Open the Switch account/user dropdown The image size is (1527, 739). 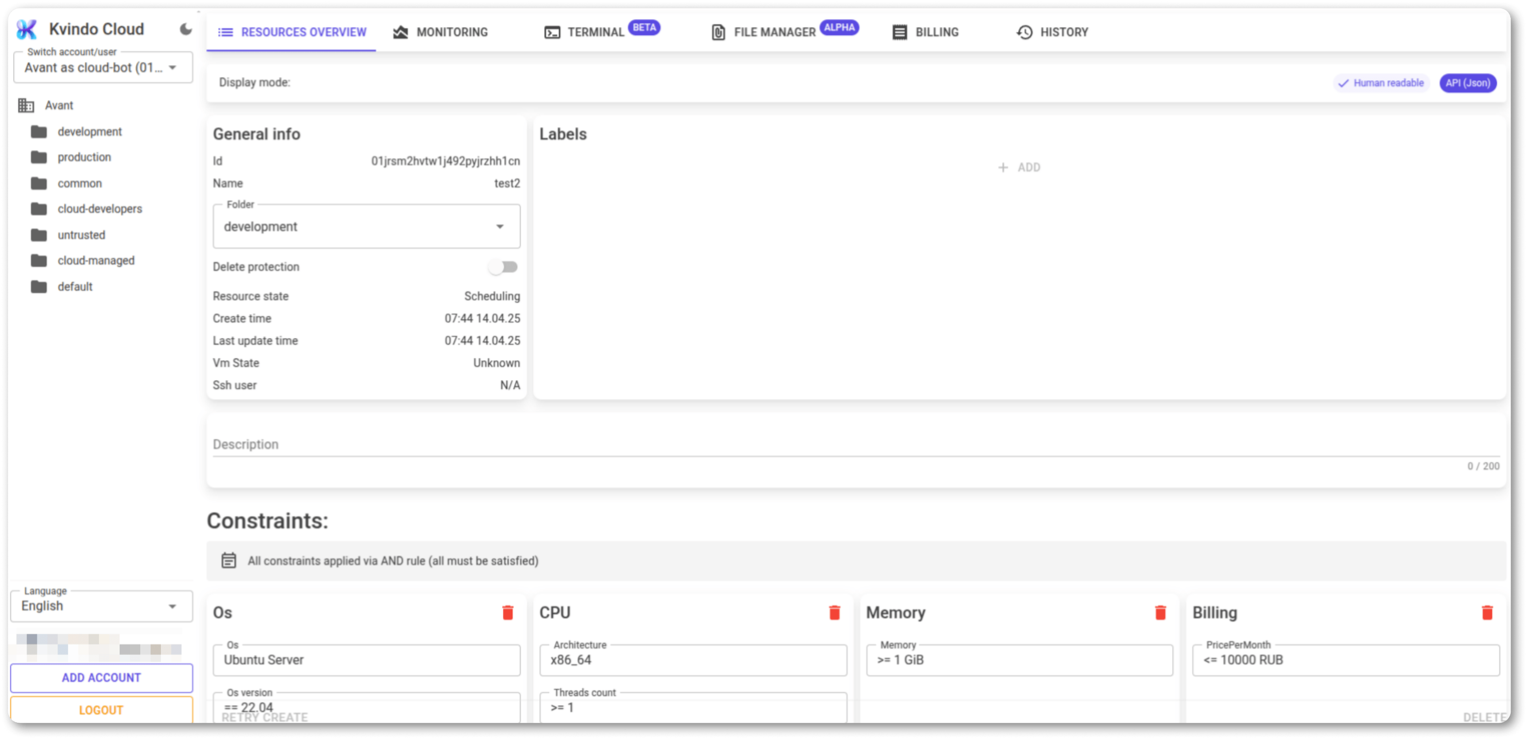click(103, 68)
